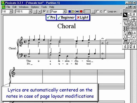Open the Windows menu
This screenshot has height=103, width=137.
24,7
